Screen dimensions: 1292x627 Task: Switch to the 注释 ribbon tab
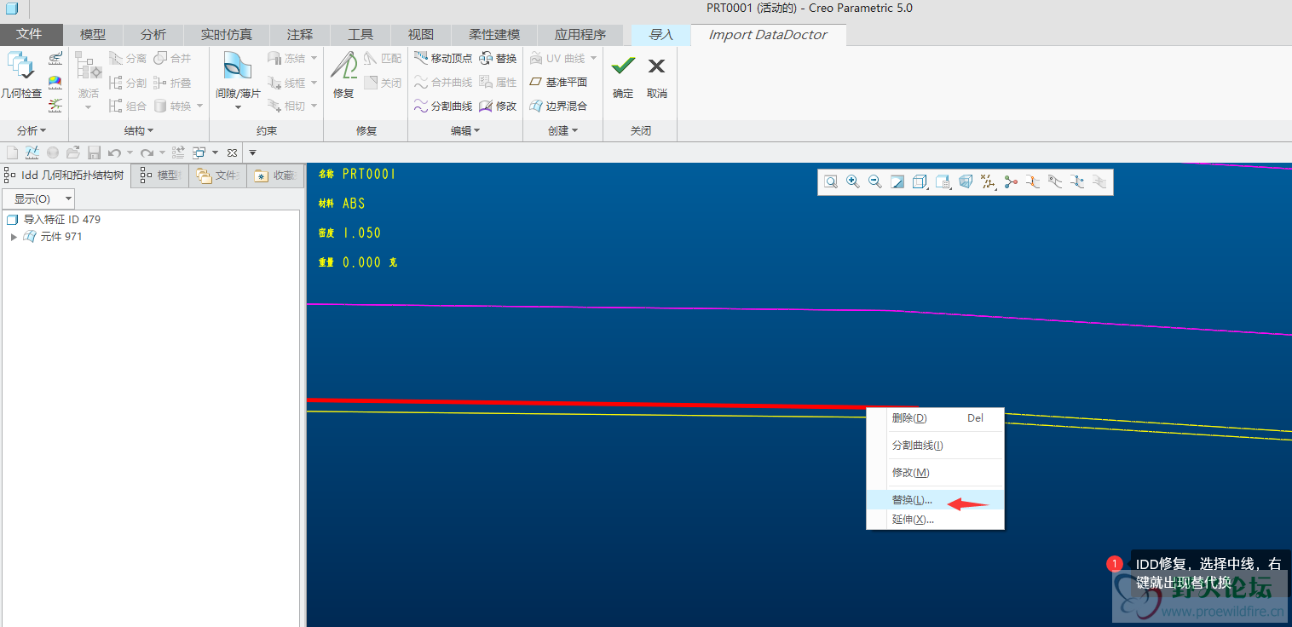click(x=300, y=35)
